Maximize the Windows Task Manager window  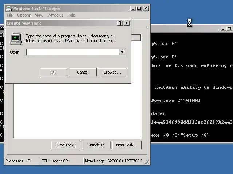point(139,8)
